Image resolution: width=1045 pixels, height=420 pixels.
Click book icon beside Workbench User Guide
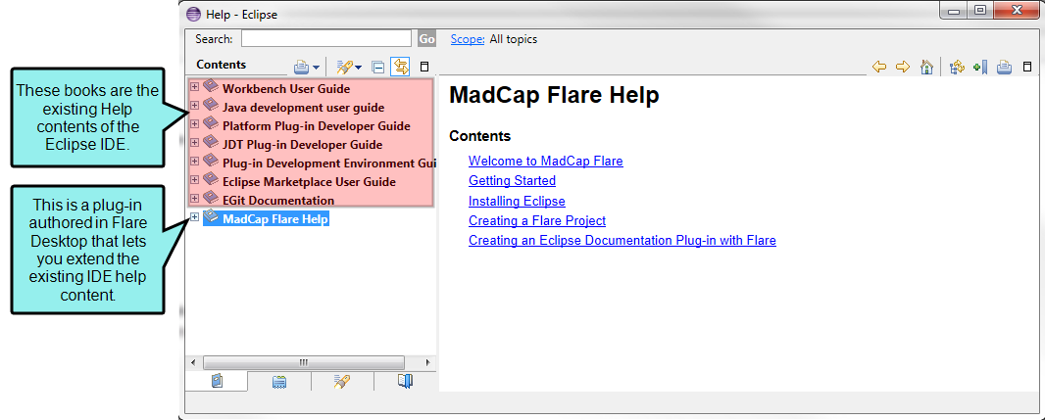pos(211,86)
